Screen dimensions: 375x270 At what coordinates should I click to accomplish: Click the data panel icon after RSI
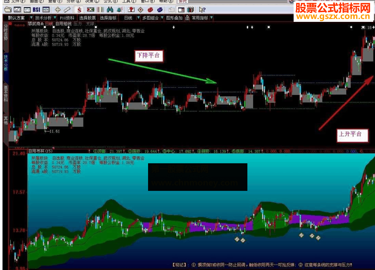pos(46,10)
